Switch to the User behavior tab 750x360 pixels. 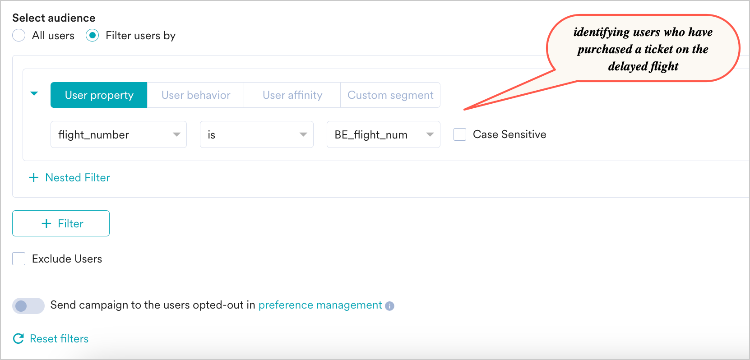(x=196, y=95)
